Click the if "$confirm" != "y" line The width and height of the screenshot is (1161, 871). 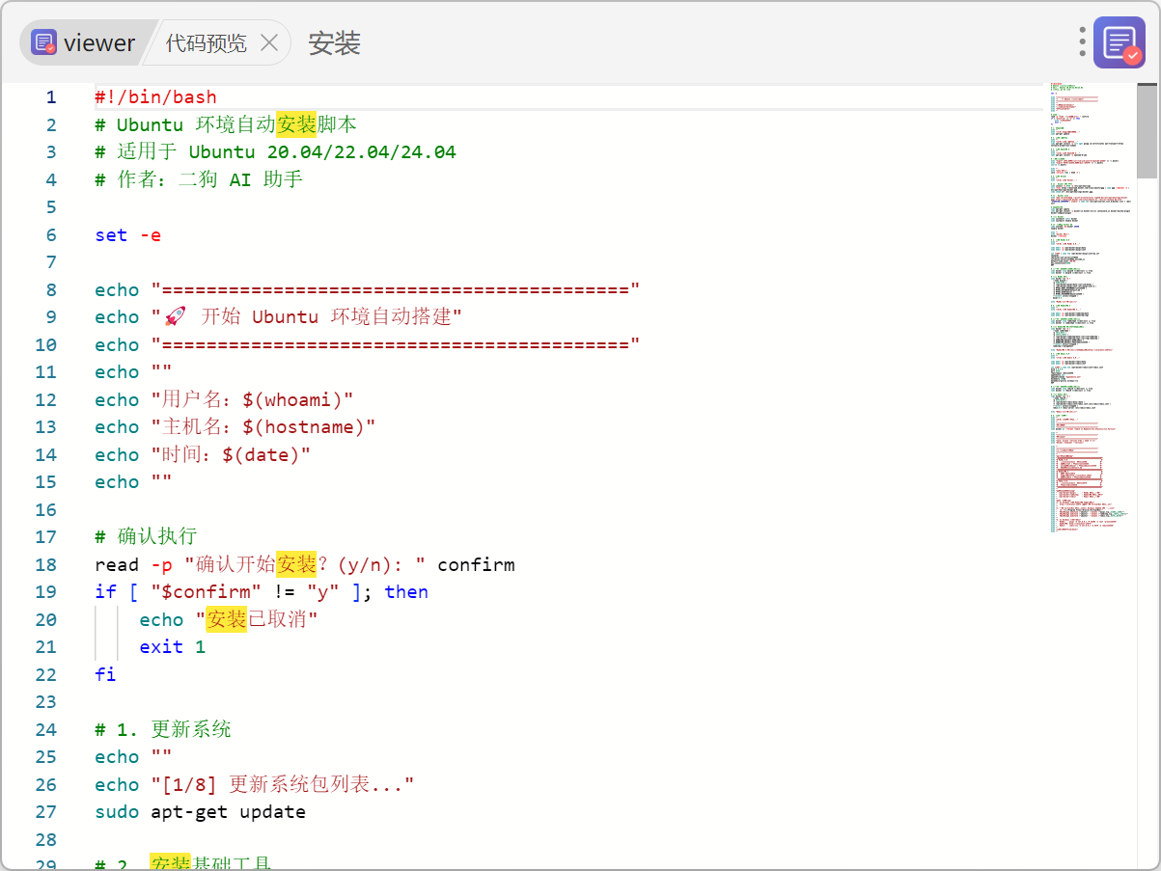pos(262,592)
